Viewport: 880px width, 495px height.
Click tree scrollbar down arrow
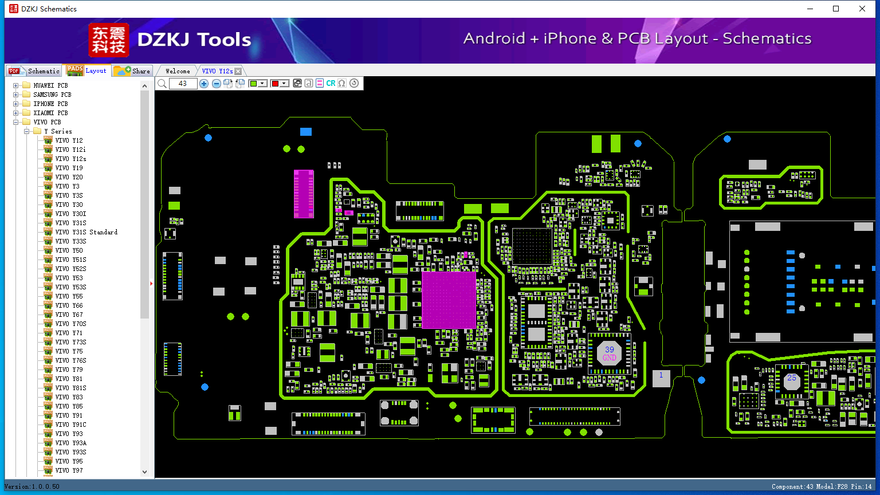point(144,472)
